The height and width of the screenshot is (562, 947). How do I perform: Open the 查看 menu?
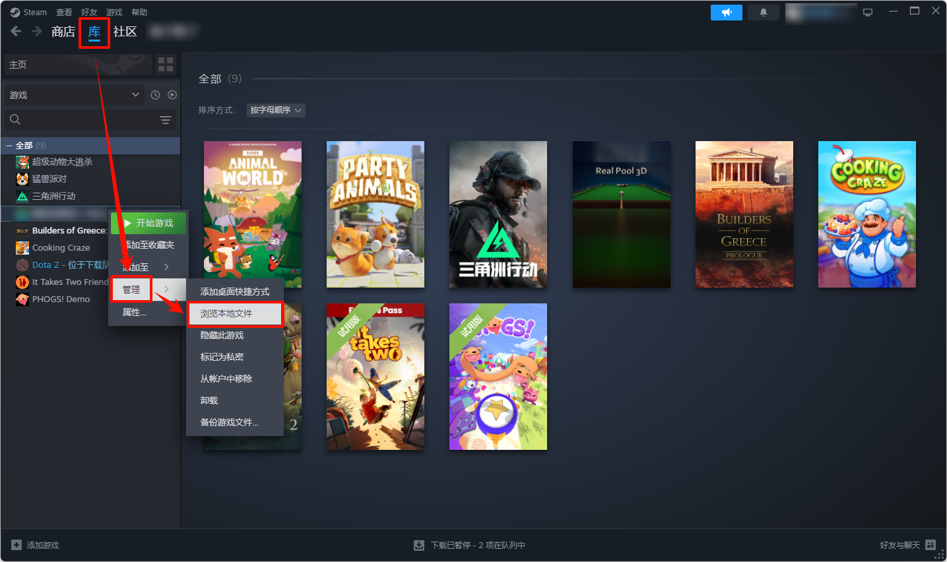click(64, 11)
